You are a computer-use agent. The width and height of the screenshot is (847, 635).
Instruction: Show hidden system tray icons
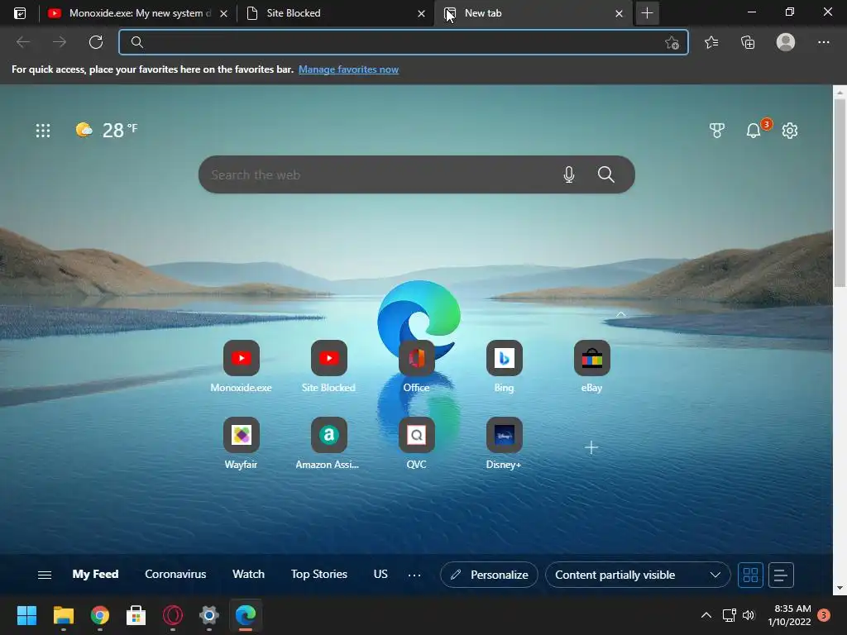(x=706, y=615)
